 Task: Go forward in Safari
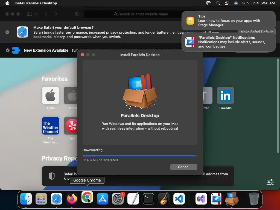(x=56, y=14)
